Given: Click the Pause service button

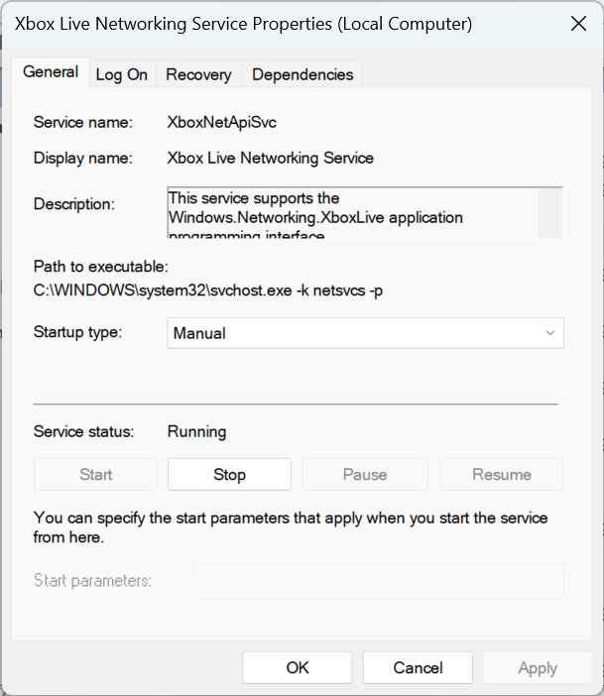Looking at the screenshot, I should (365, 475).
